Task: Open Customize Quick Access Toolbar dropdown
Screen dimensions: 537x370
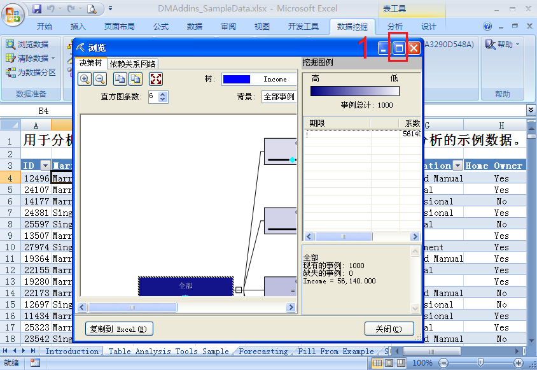Action: click(x=110, y=8)
